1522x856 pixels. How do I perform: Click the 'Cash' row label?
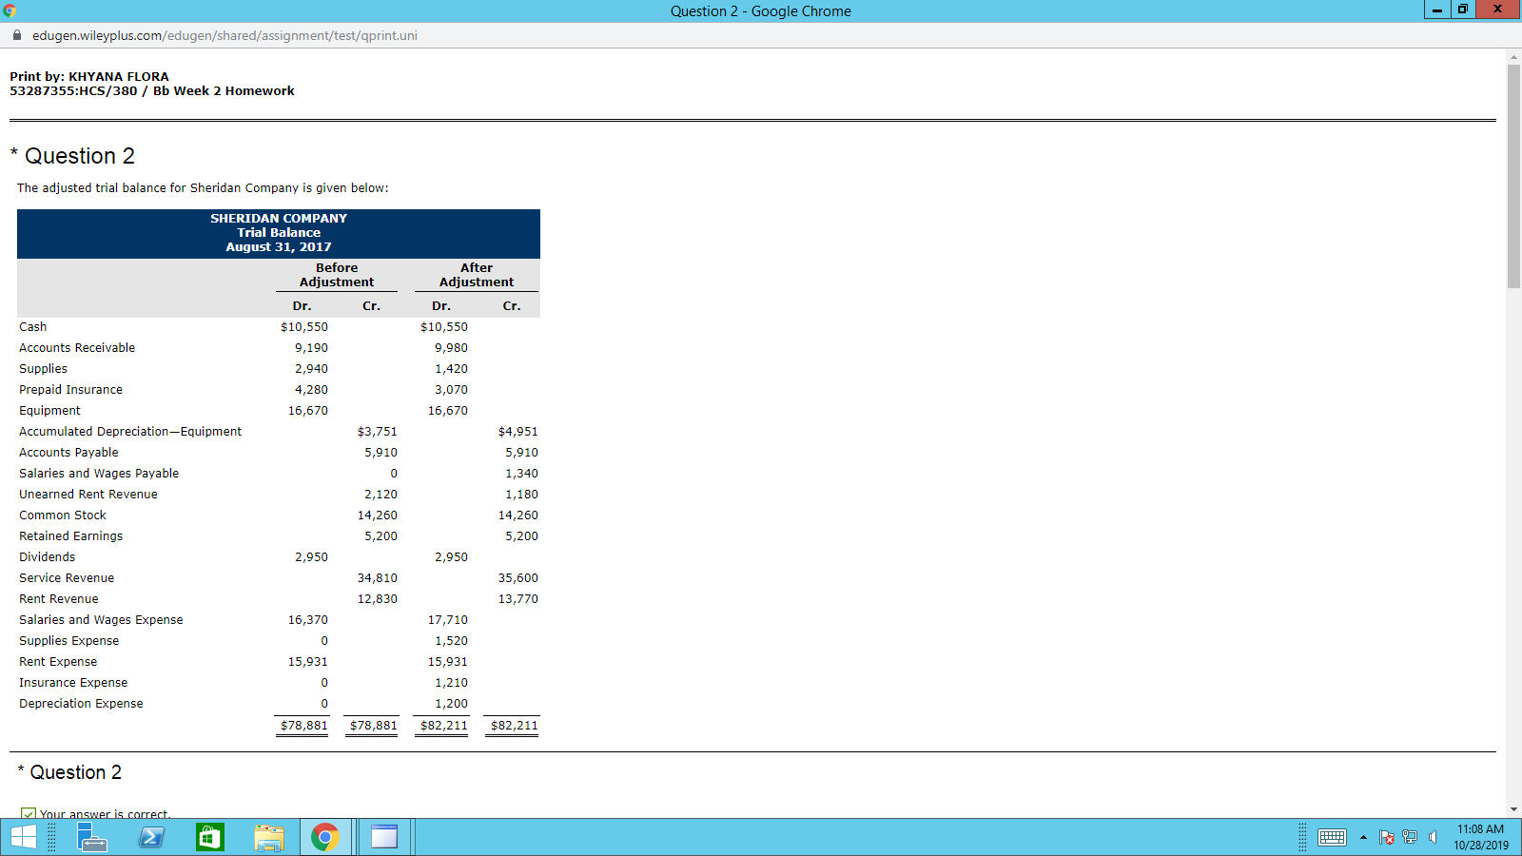point(33,327)
